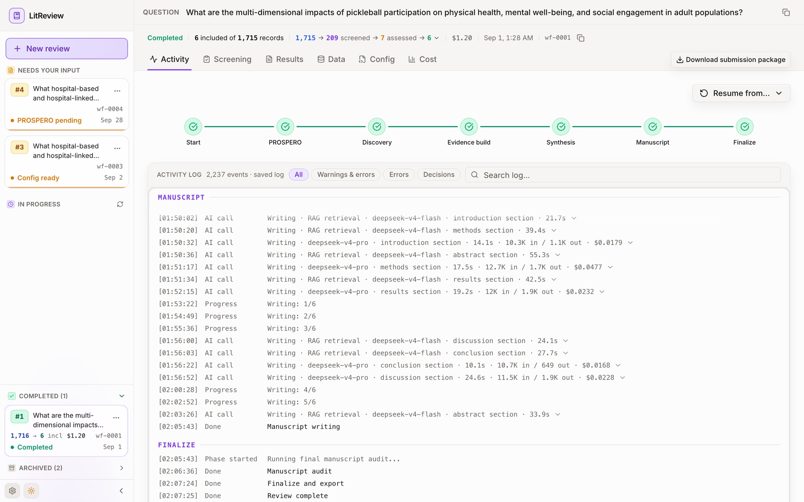Open settings via the gear icon
The image size is (804, 502).
(x=12, y=491)
